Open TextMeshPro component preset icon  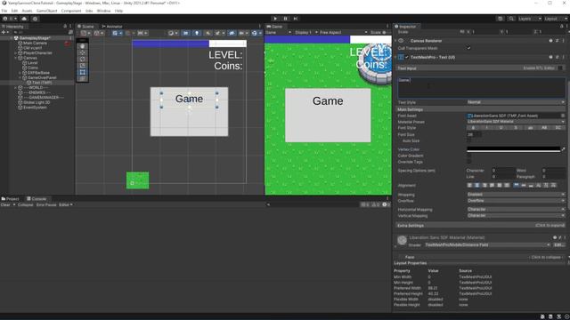tap(558, 57)
